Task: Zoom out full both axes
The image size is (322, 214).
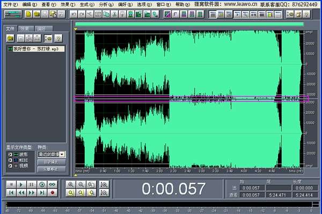Action: [91, 185]
